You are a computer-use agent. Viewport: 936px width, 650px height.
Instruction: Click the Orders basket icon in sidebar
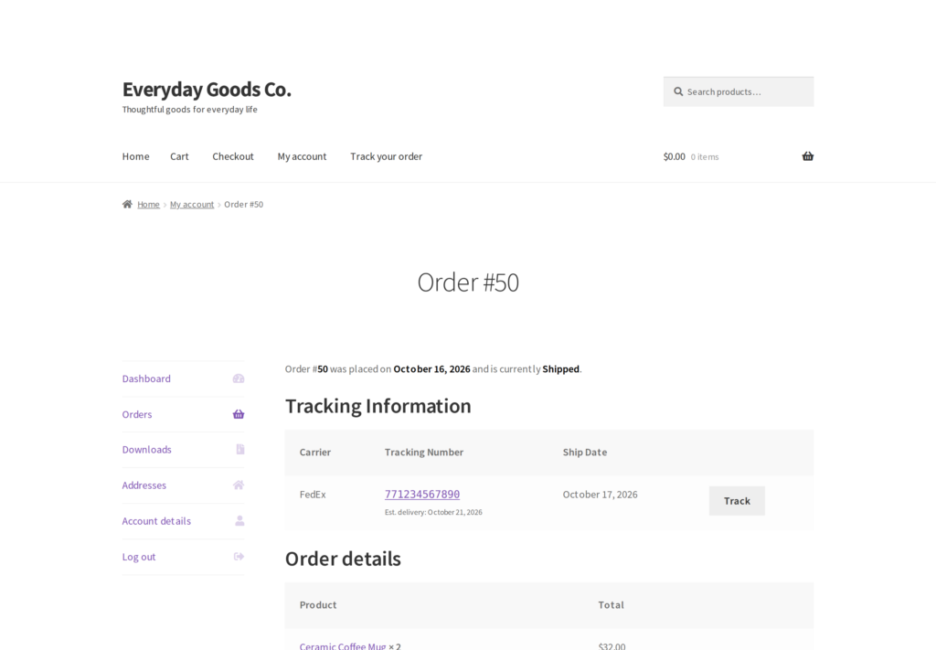pyautogui.click(x=239, y=414)
